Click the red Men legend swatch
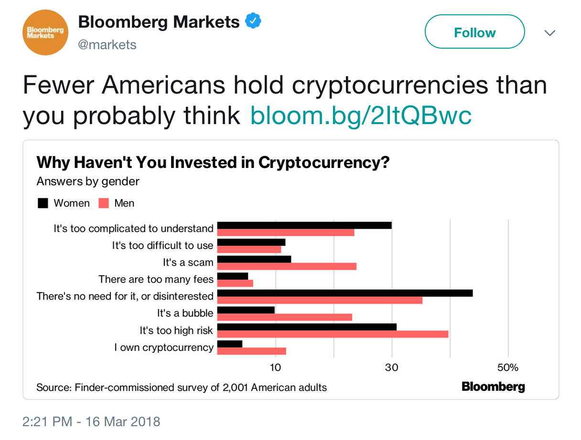The width and height of the screenshot is (581, 440). tap(104, 203)
